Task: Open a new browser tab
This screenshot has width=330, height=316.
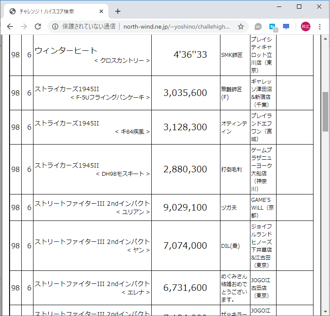Action: coord(118,11)
